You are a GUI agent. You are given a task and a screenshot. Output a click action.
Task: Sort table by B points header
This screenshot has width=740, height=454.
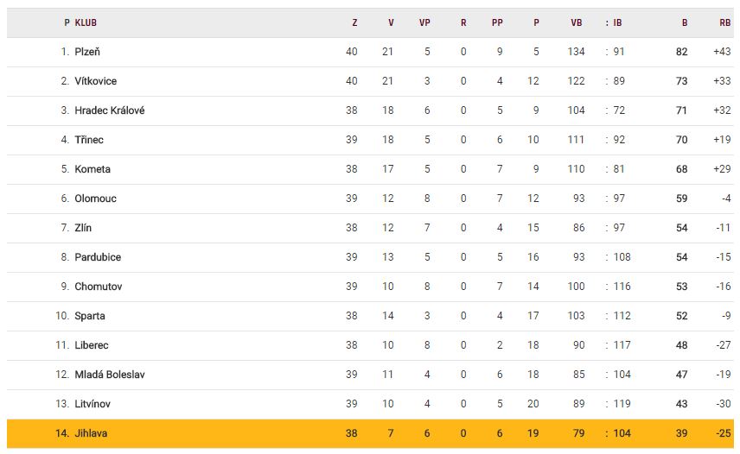pyautogui.click(x=685, y=23)
